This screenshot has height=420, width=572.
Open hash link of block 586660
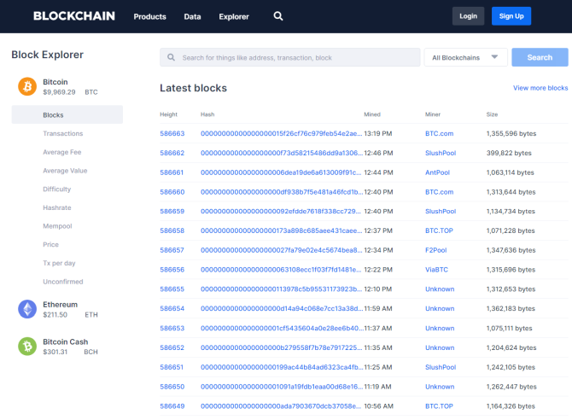[282, 192]
